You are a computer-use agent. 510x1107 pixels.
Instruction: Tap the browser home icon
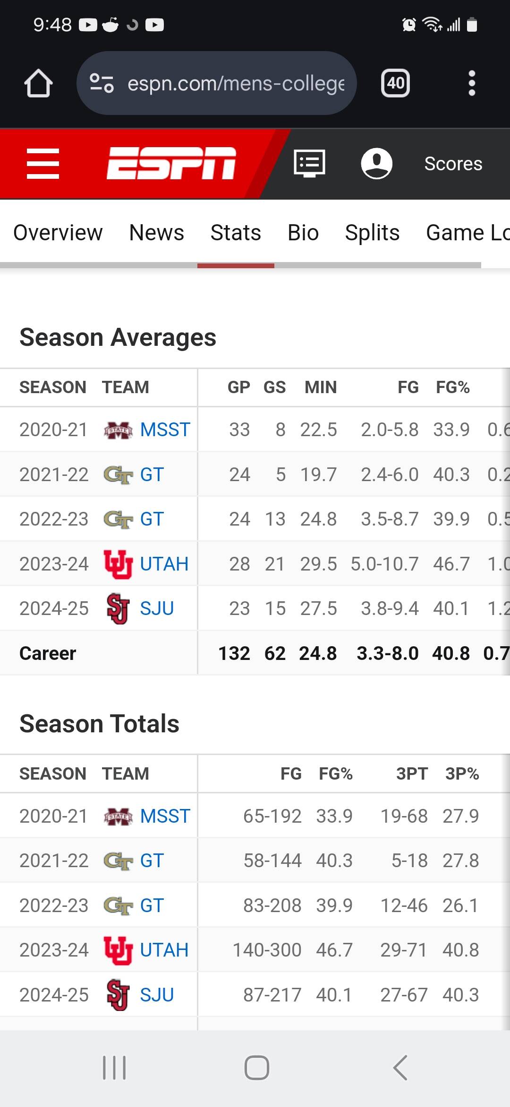pos(38,83)
